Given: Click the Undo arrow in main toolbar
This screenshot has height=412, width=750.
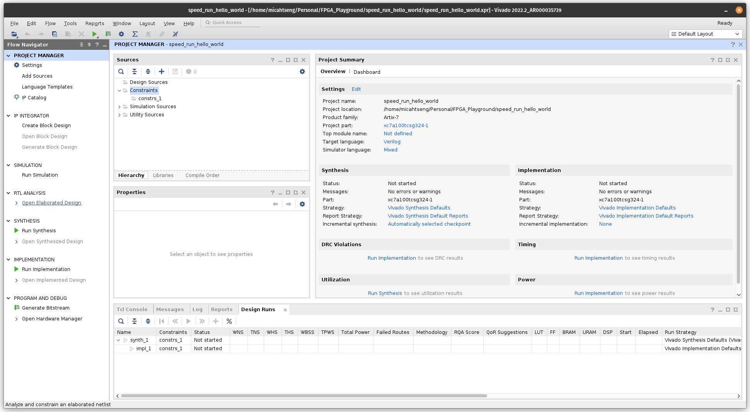Looking at the screenshot, I should click(27, 34).
